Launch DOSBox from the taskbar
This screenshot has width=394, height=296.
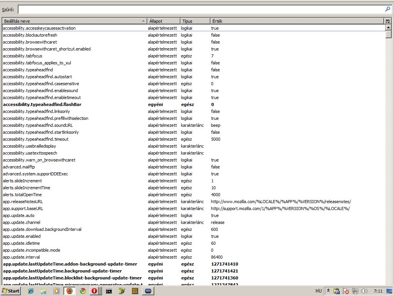tap(135, 291)
